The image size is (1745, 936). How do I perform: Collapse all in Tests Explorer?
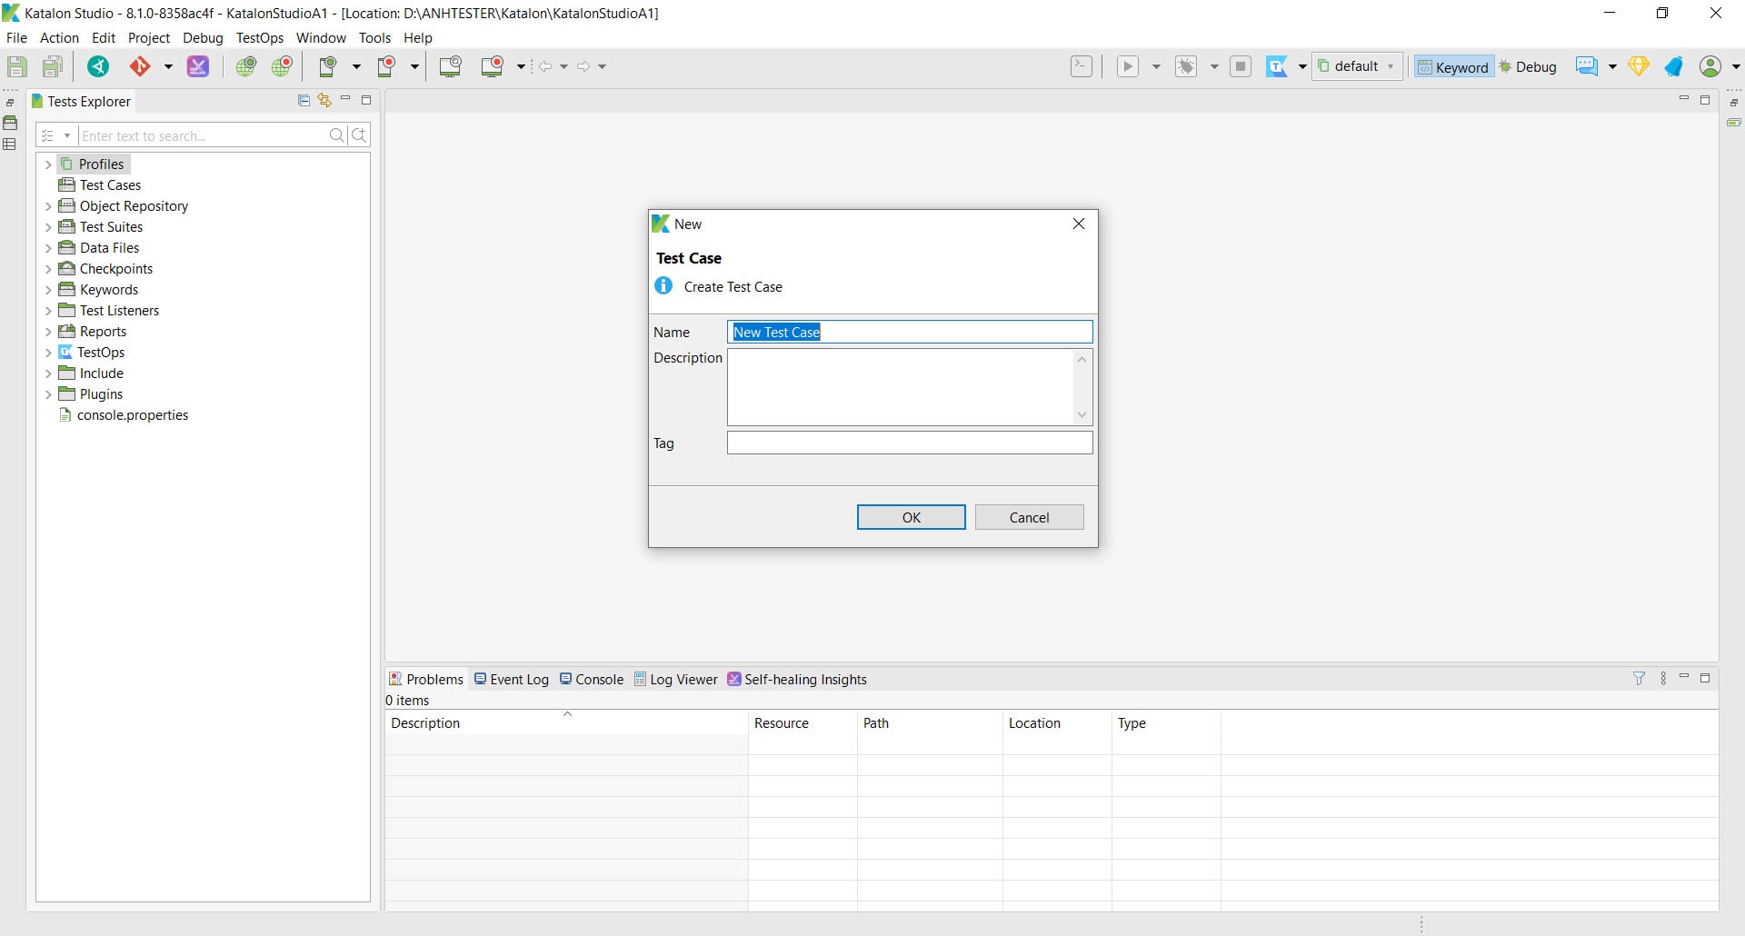(x=304, y=101)
